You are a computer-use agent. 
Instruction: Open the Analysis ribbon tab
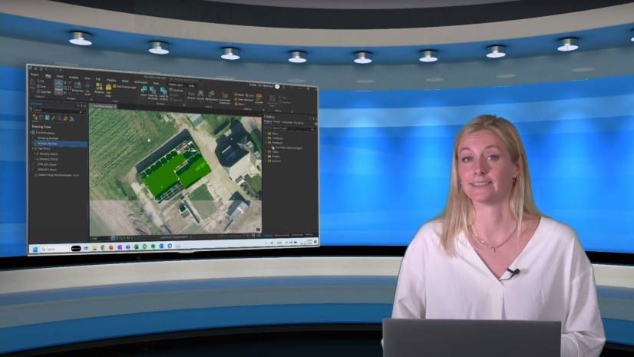(74, 78)
